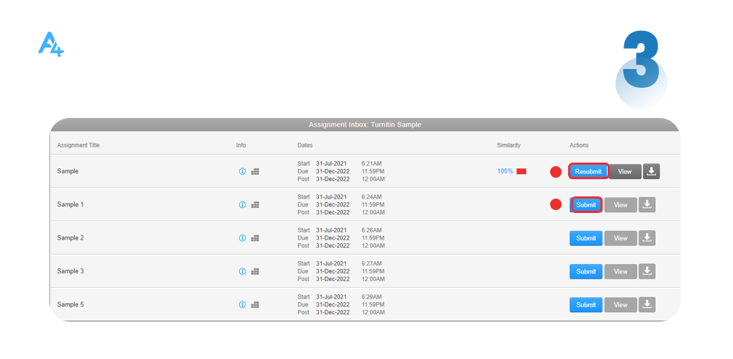Viewport: 733px width, 359px height.
Task: Open the rubric grid icon for Sample 5
Action: pyautogui.click(x=255, y=304)
